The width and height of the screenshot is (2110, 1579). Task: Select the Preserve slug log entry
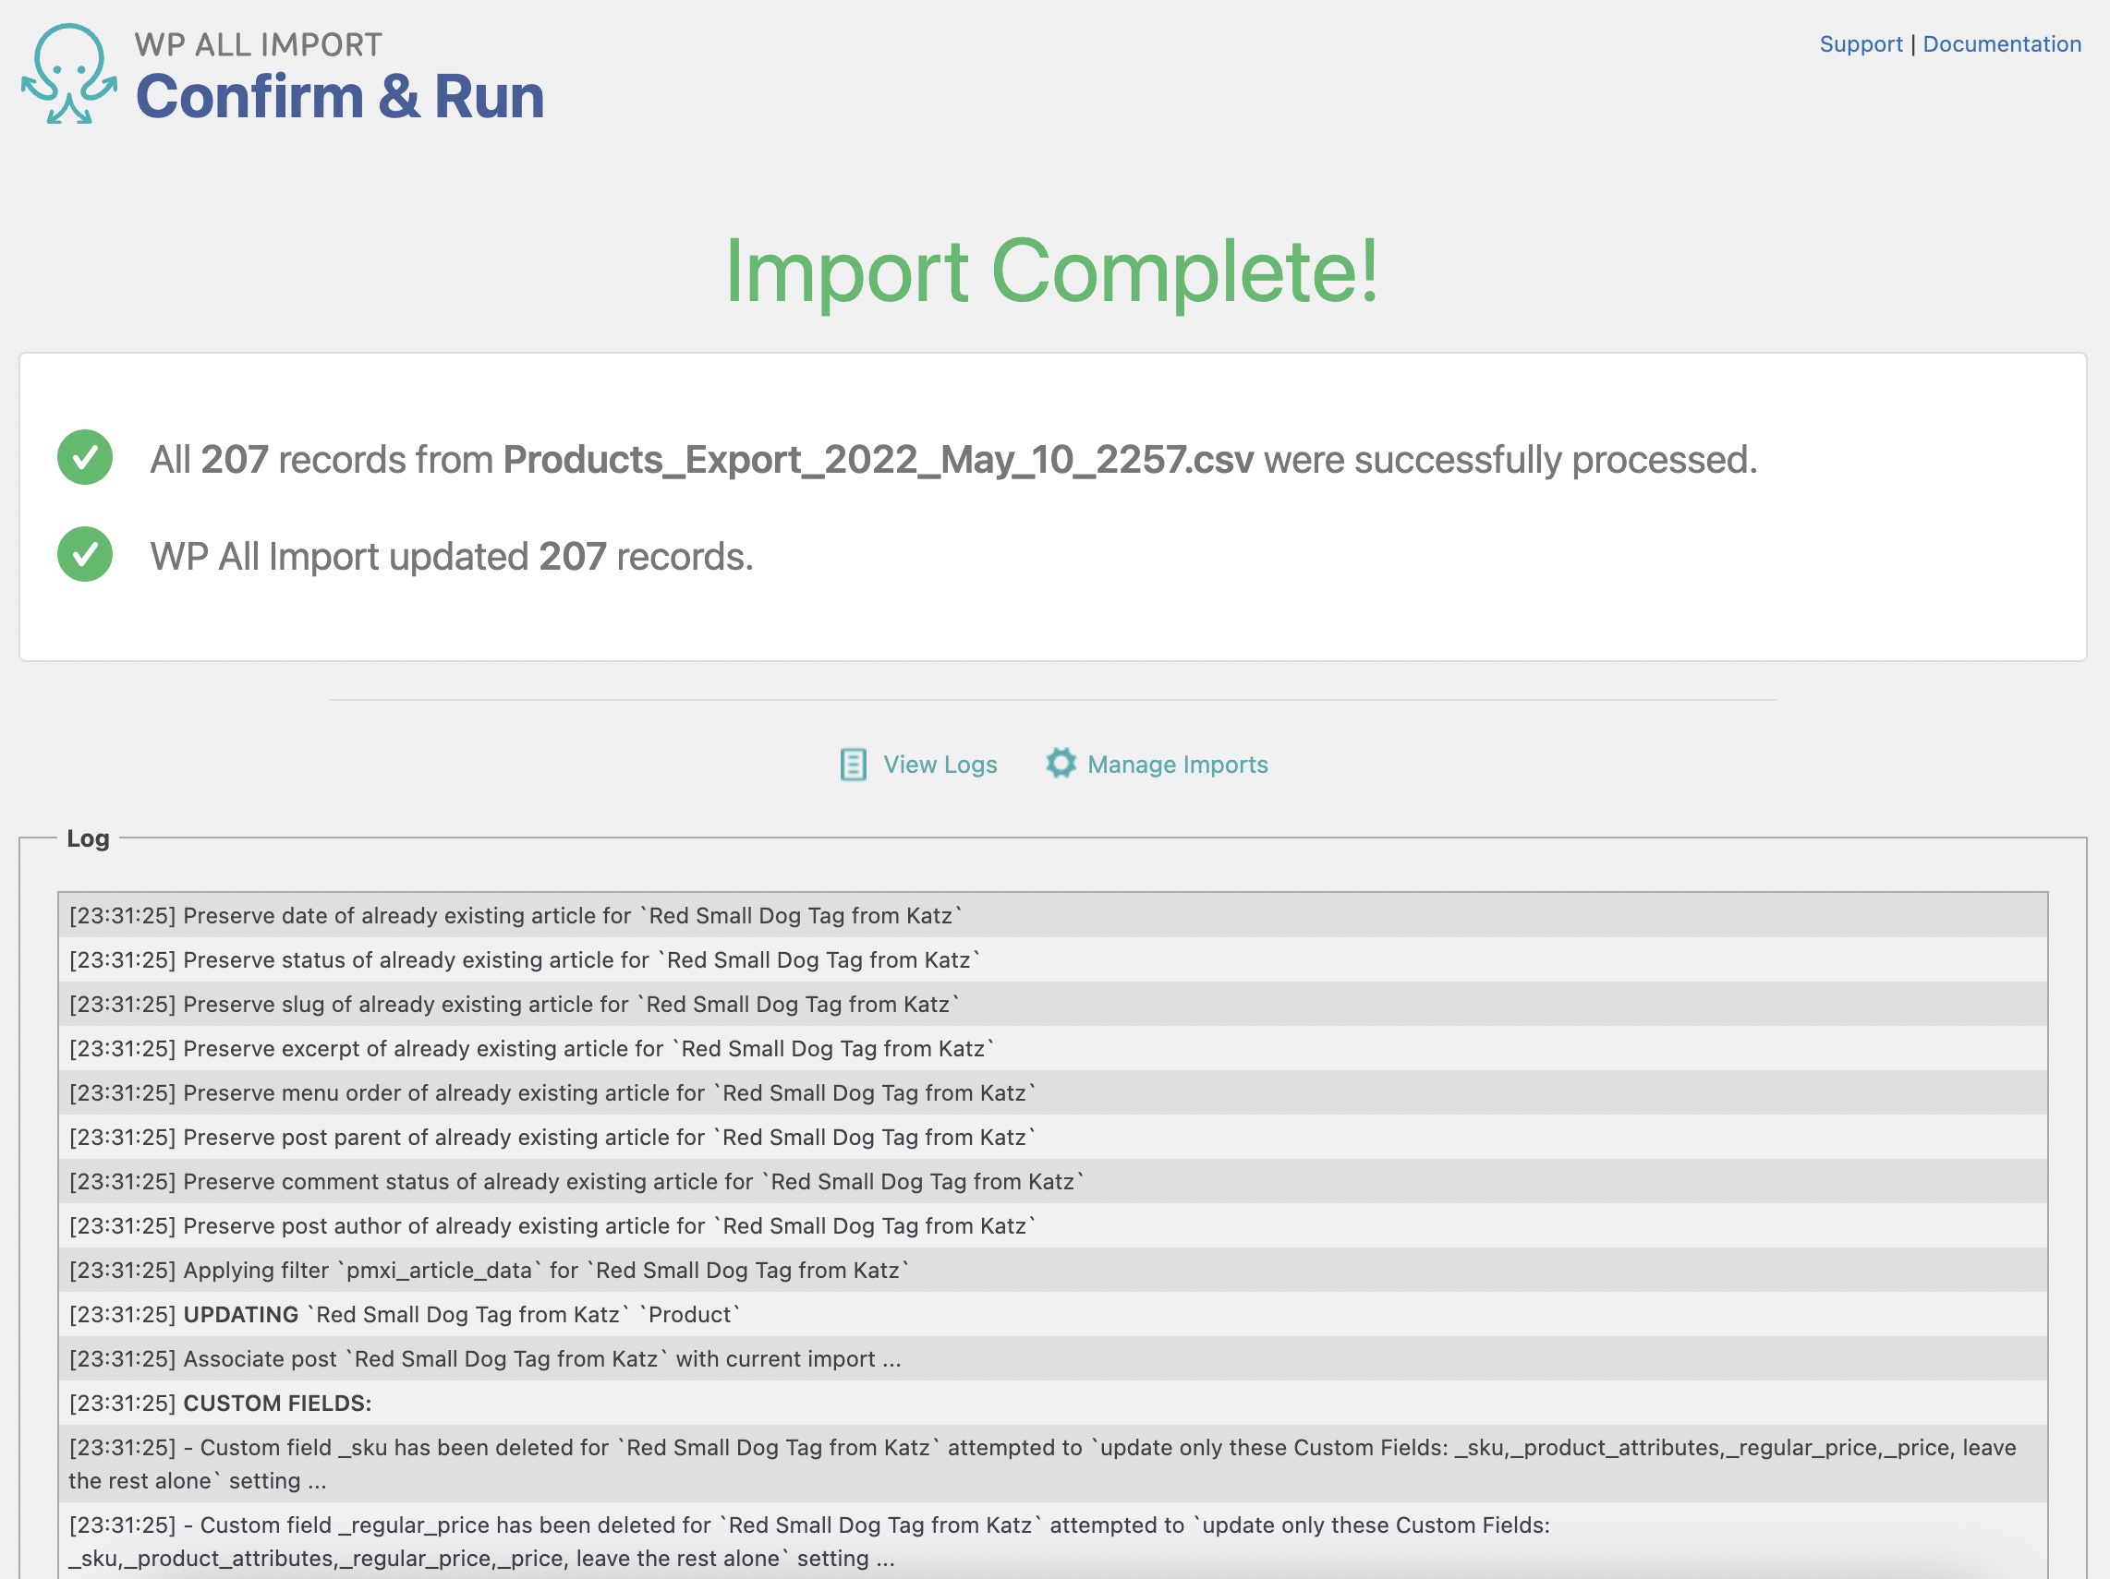[515, 1004]
